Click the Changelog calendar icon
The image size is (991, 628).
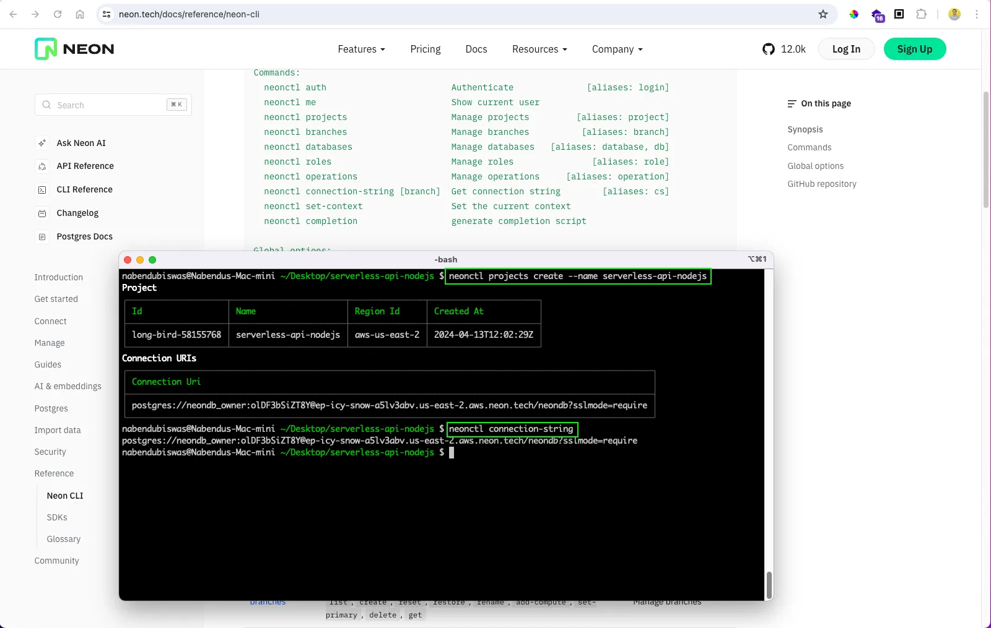42,213
